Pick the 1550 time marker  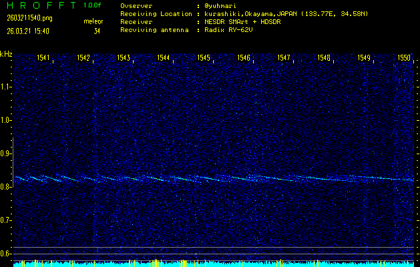pos(403,58)
